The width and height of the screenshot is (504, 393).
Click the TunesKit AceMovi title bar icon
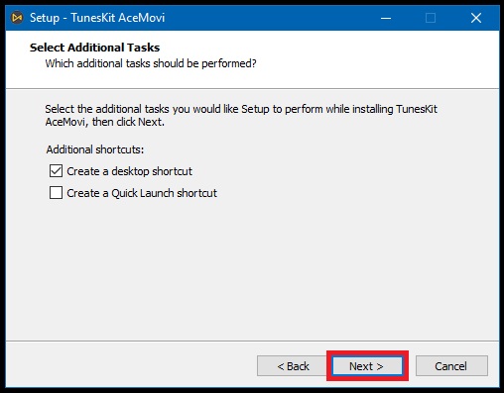pyautogui.click(x=17, y=18)
